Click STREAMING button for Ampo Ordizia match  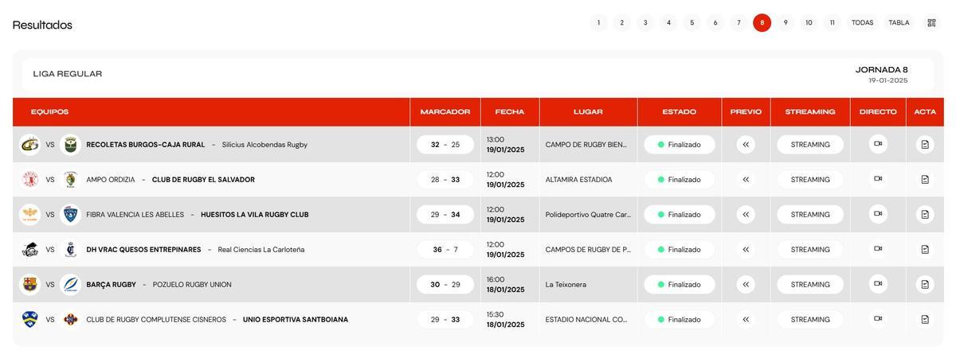[810, 180]
